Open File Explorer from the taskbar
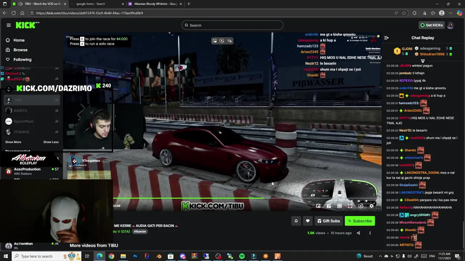The height and width of the screenshot is (261, 465). [x=123, y=256]
